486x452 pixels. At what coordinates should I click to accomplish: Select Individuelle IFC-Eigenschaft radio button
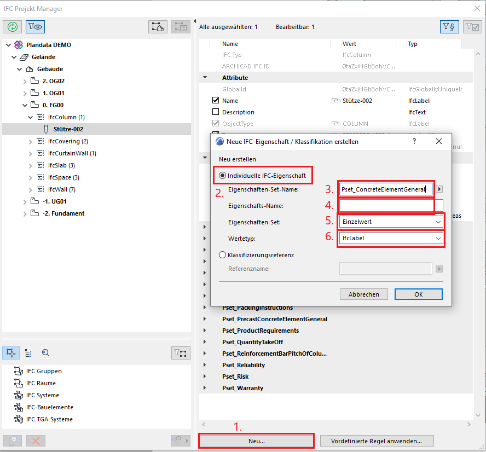222,176
